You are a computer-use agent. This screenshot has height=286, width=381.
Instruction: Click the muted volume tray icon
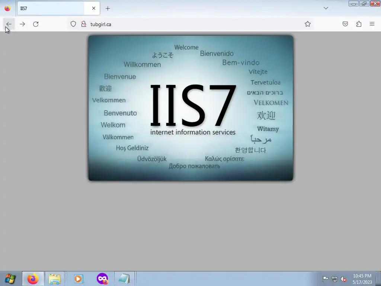[x=343, y=279]
